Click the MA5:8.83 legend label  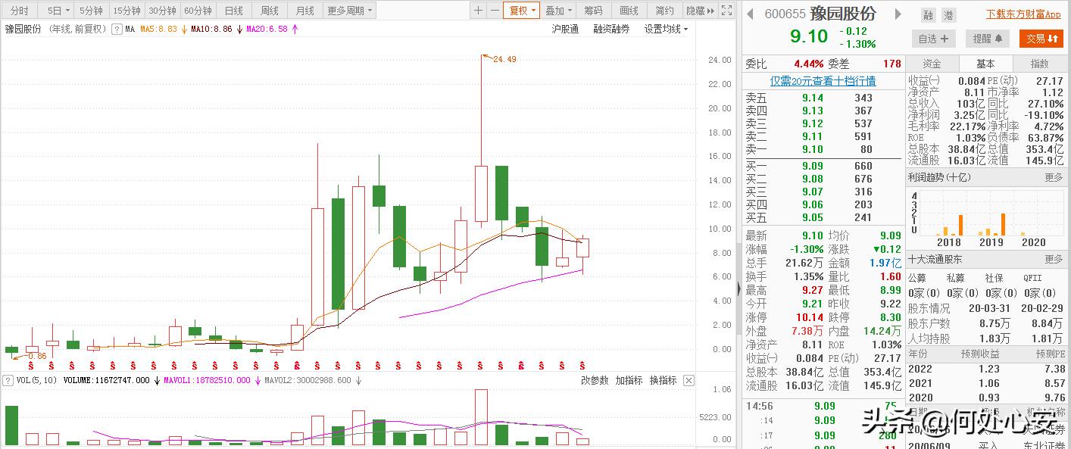159,30
